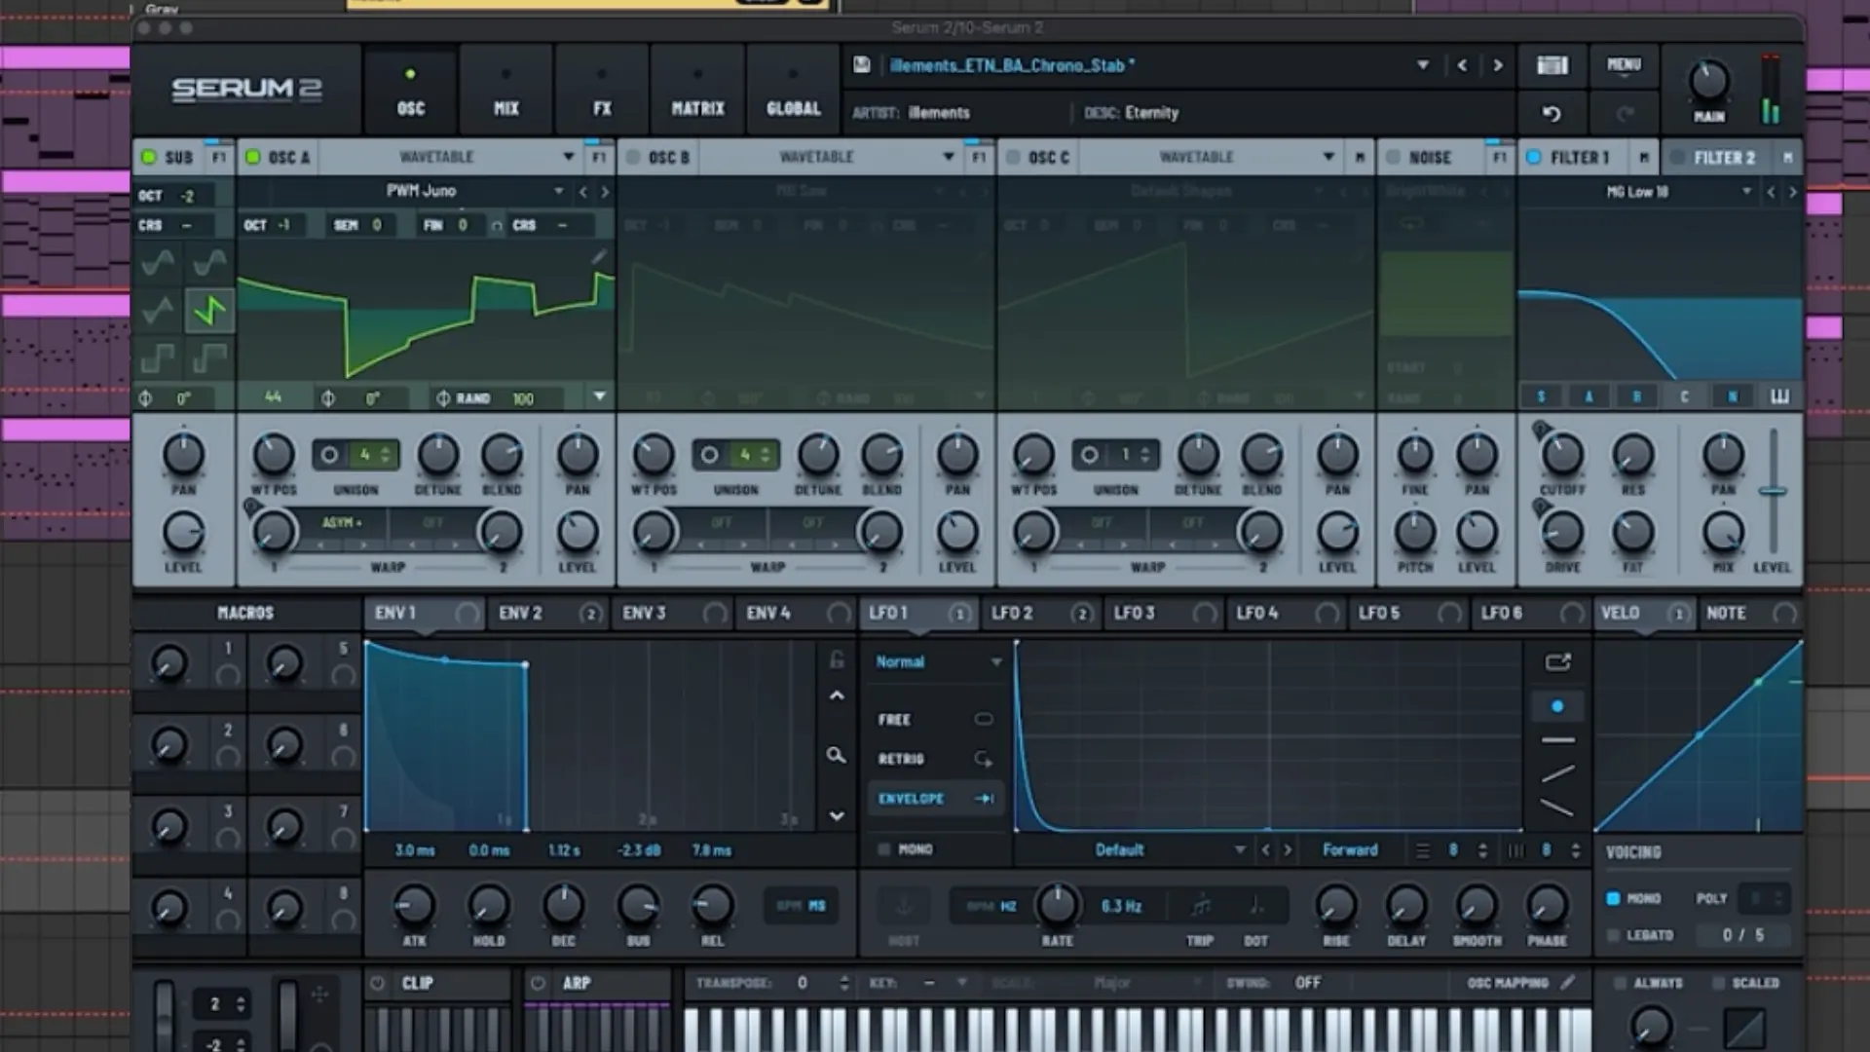The height and width of the screenshot is (1052, 1870).
Task: Click the LFO triplet note icon
Action: (1201, 906)
